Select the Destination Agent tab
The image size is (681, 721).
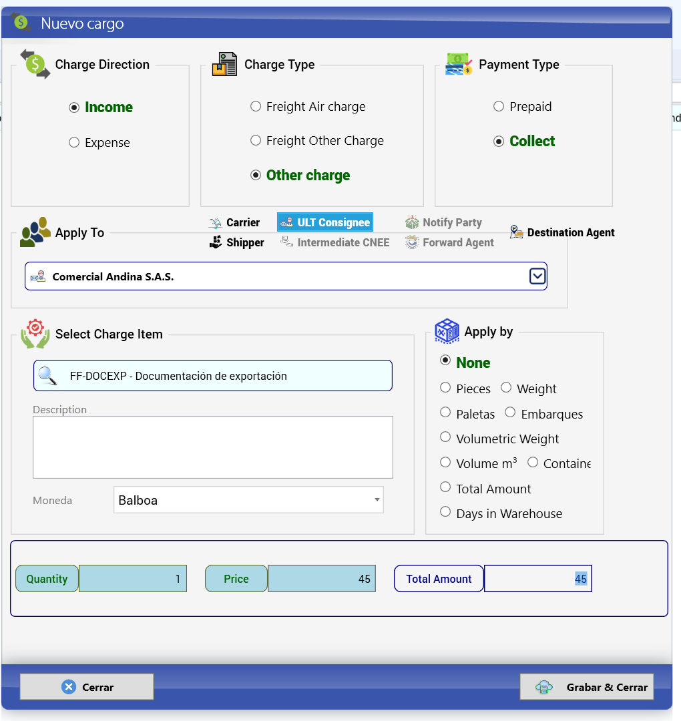coord(562,233)
